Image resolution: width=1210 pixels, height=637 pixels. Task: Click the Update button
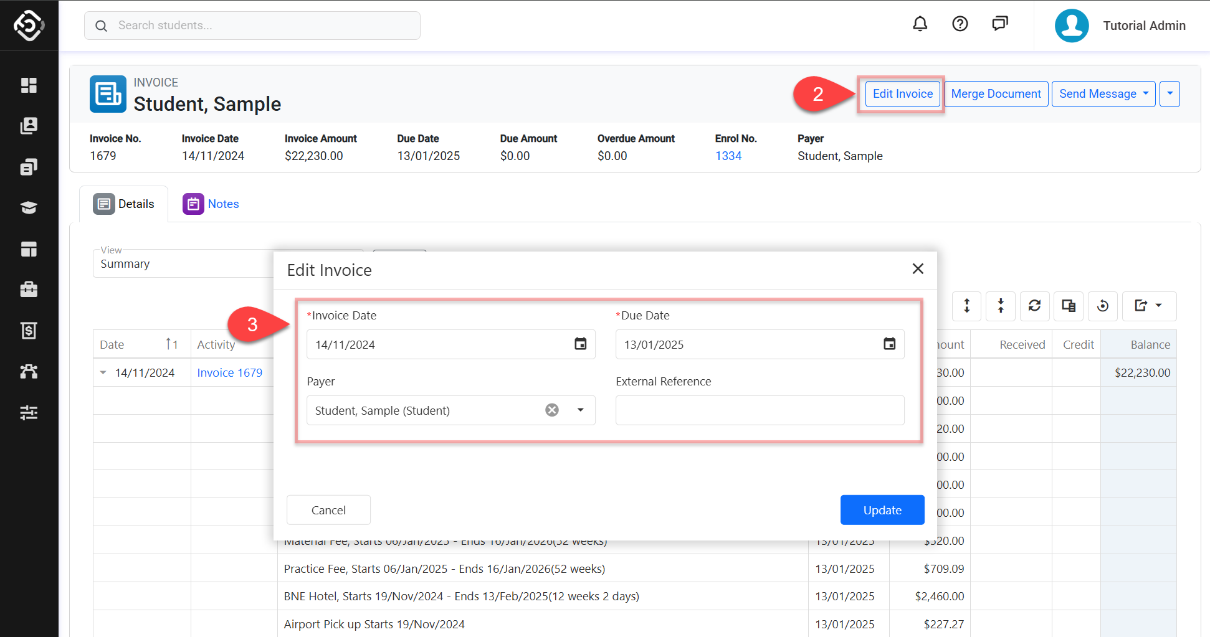pyautogui.click(x=882, y=510)
